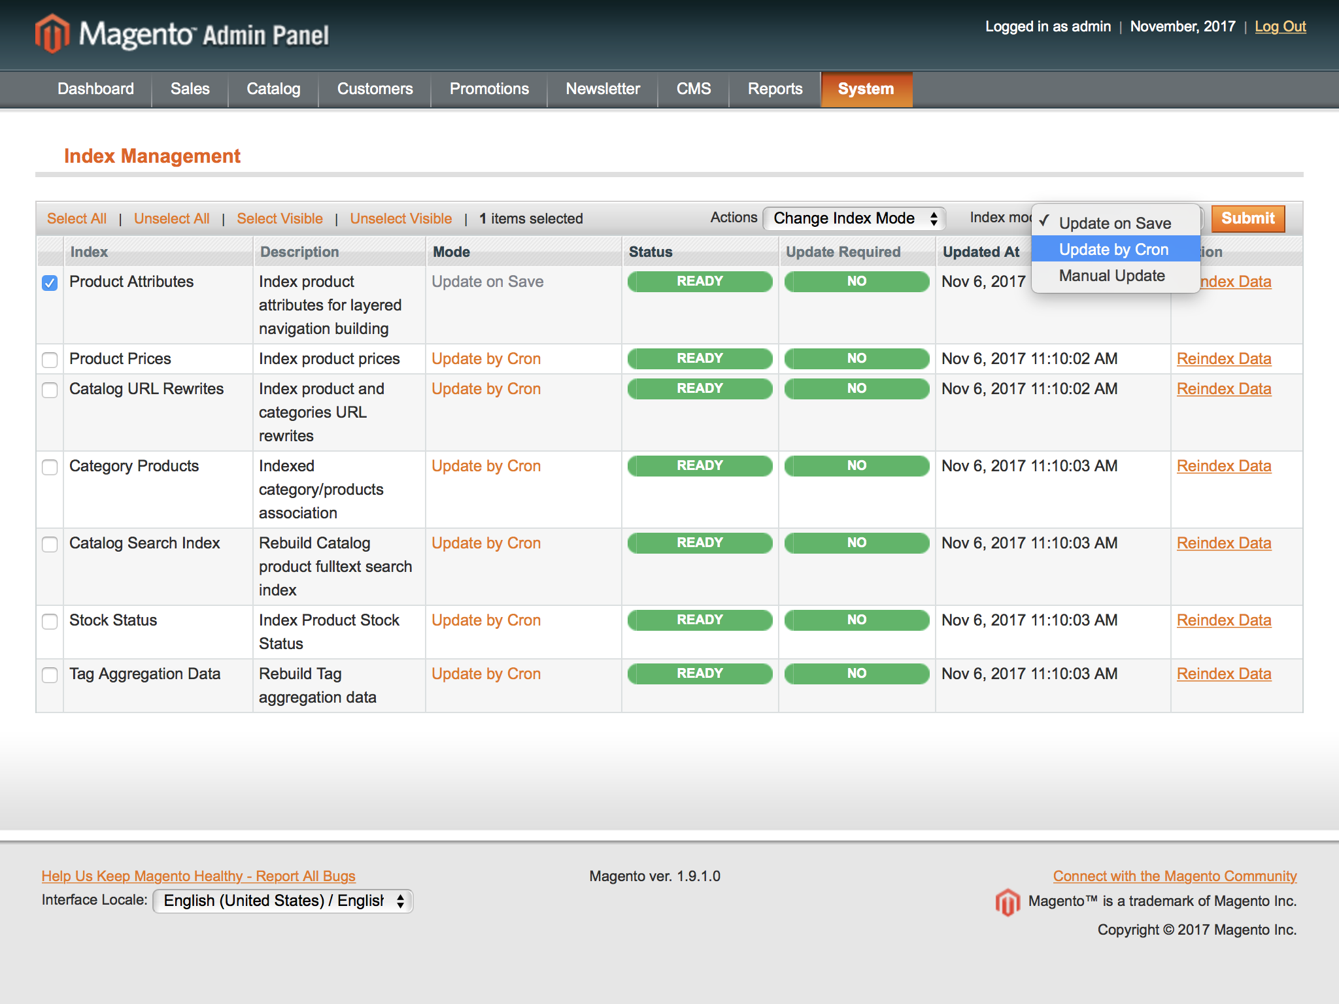This screenshot has height=1004, width=1339.
Task: Sort by the Status column header
Action: [x=651, y=252]
